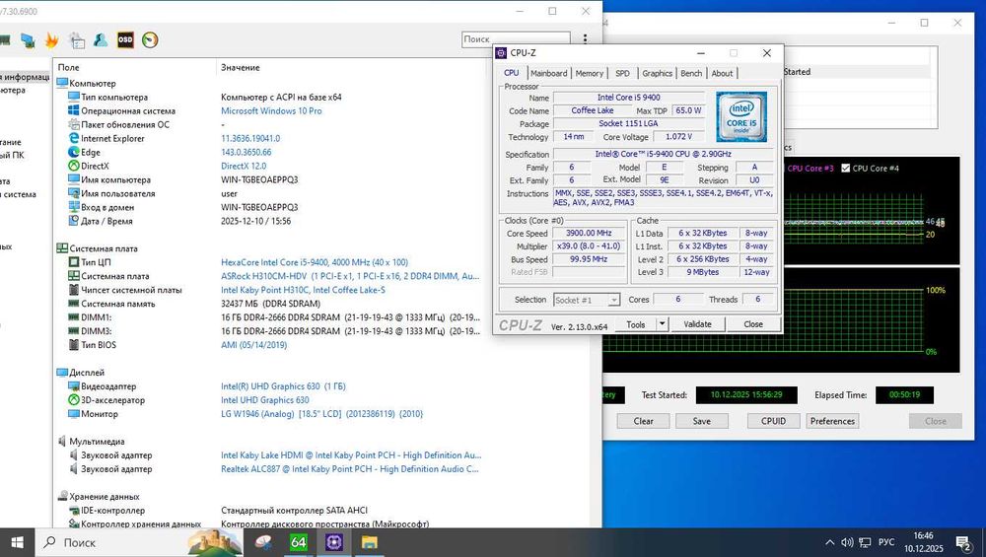Select the WIN-TGBEOAEPPQ3 computer name value
986x557 pixels.
[x=259, y=179]
